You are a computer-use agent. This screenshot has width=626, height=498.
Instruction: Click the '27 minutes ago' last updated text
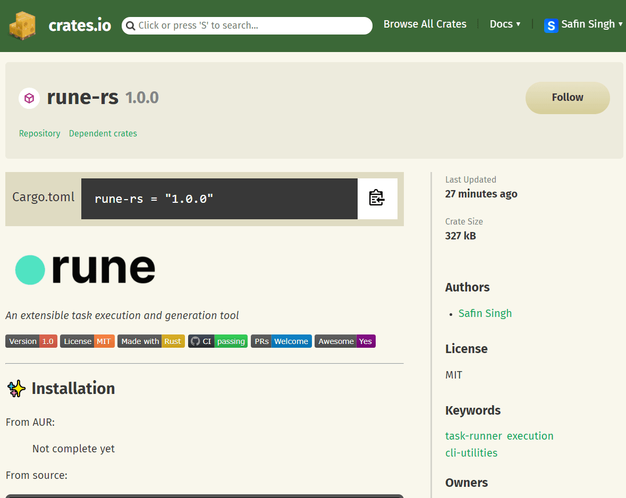(x=481, y=194)
